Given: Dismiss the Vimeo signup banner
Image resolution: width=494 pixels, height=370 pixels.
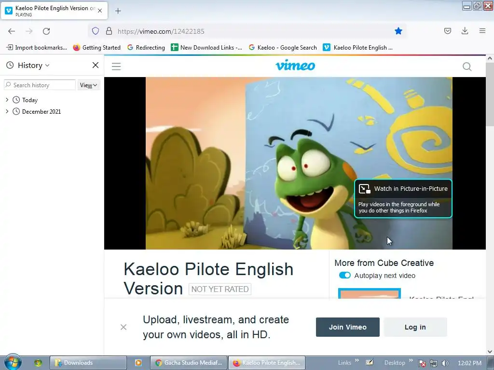Looking at the screenshot, I should (123, 327).
